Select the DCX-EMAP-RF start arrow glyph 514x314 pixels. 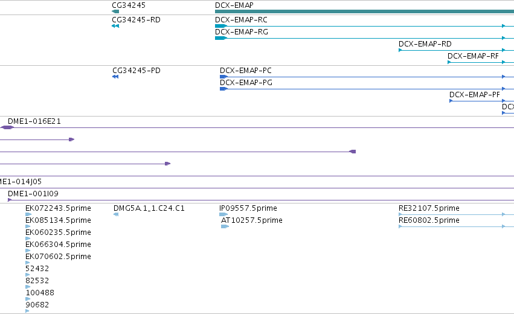449,62
